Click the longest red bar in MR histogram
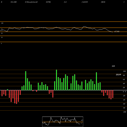127x127 pixels. click(x=17, y=97)
